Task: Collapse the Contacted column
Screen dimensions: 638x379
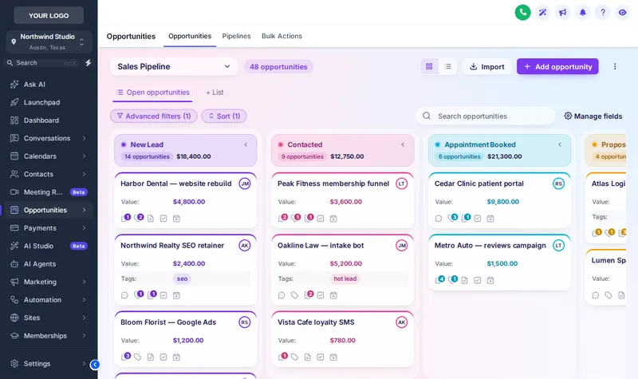Action: pos(403,144)
